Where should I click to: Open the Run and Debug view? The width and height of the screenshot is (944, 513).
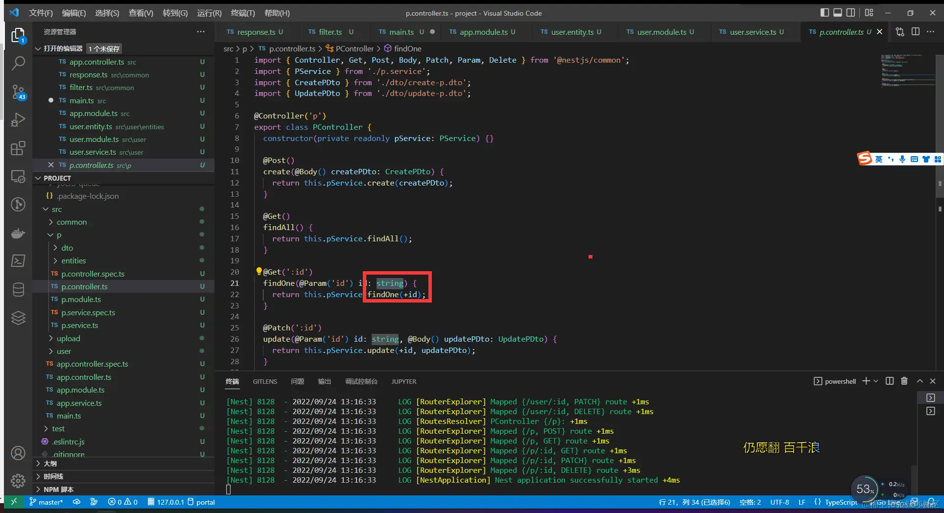18,119
